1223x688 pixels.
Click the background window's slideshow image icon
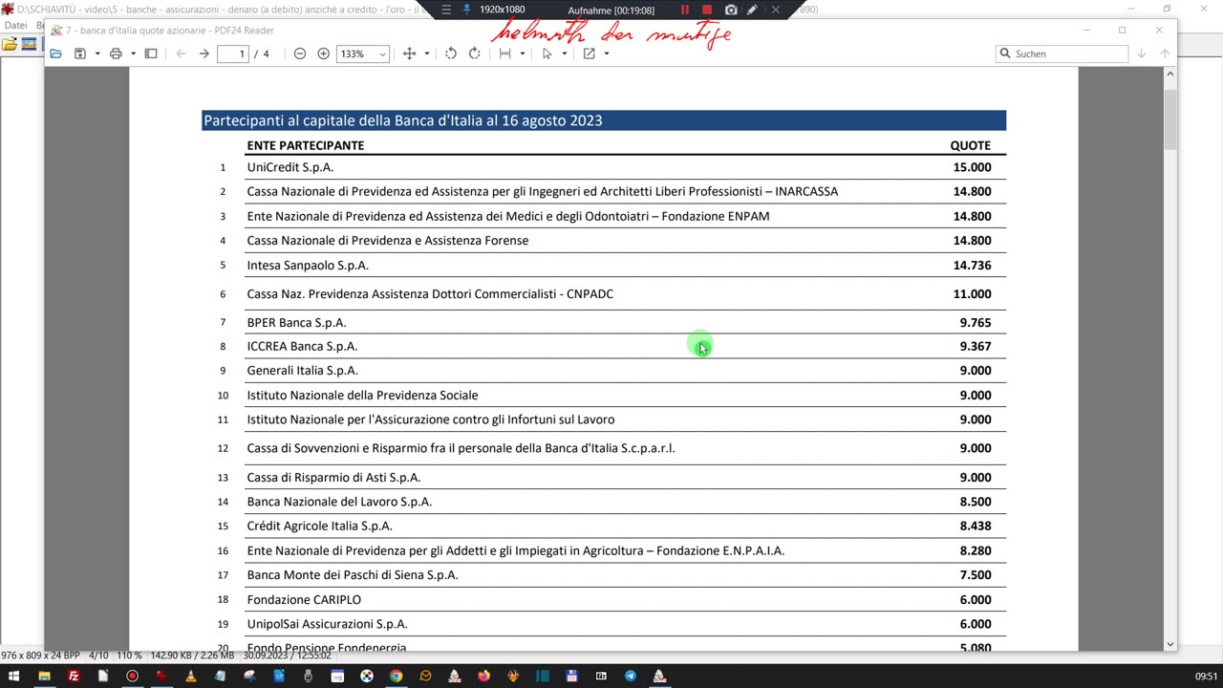(x=29, y=44)
